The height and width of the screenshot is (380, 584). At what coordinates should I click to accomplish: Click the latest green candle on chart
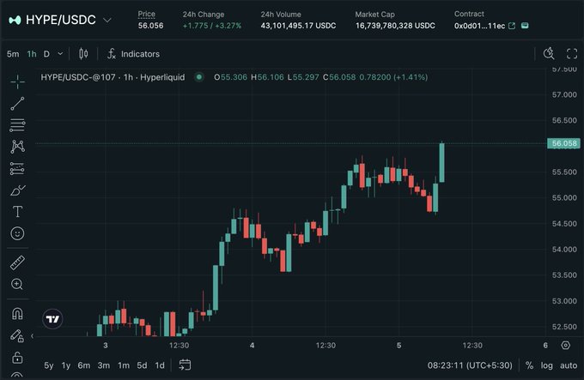click(441, 162)
